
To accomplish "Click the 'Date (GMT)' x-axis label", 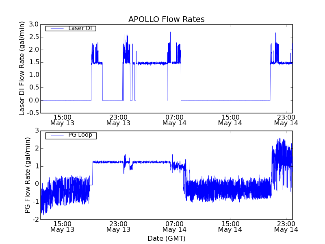I will [x=167, y=238].
